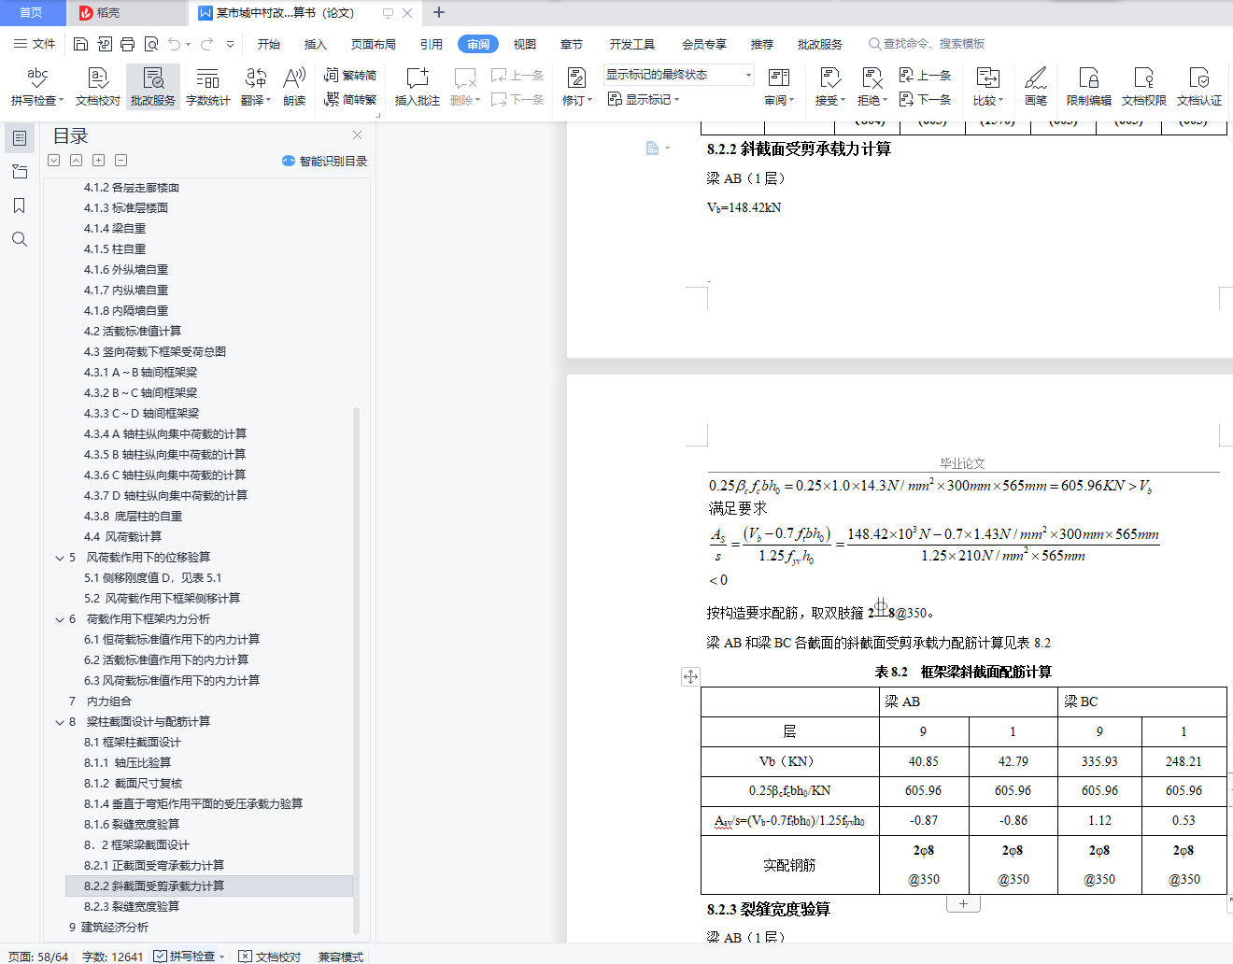Open the 引用 tab
The height and width of the screenshot is (964, 1233).
[432, 44]
